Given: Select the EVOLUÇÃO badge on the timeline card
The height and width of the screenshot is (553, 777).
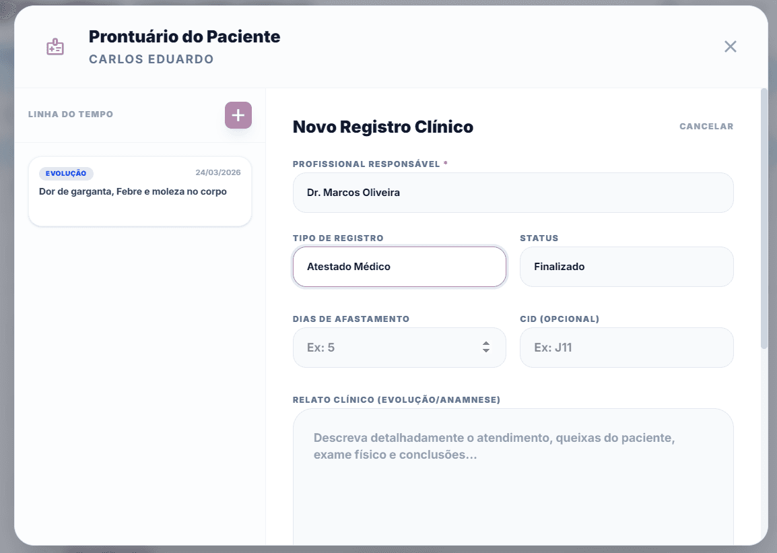Looking at the screenshot, I should (x=65, y=173).
